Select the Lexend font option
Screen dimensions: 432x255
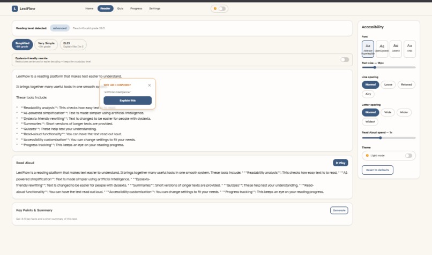pos(396,49)
